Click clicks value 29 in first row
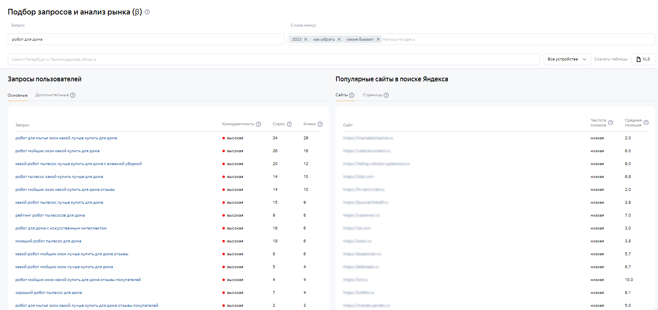Viewport: 658px width, 310px height. [x=306, y=138]
